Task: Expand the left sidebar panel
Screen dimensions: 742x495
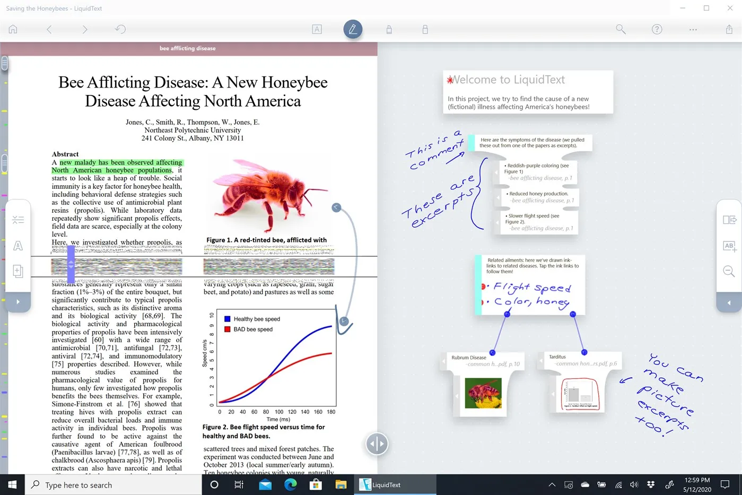Action: pos(18,301)
